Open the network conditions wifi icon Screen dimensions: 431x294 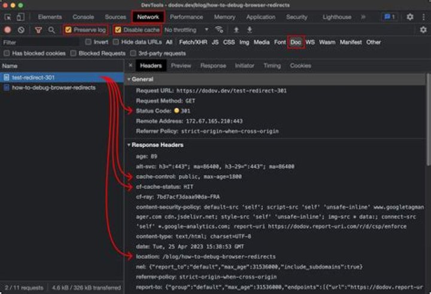[219, 30]
